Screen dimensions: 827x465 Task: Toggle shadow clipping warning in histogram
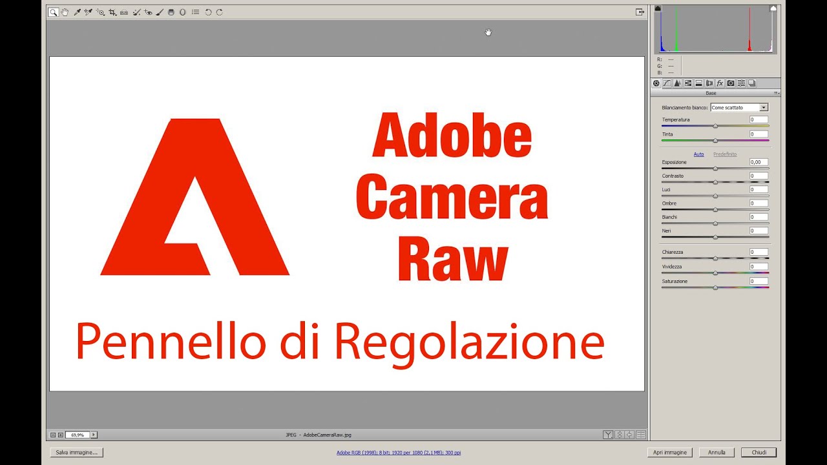(658, 8)
